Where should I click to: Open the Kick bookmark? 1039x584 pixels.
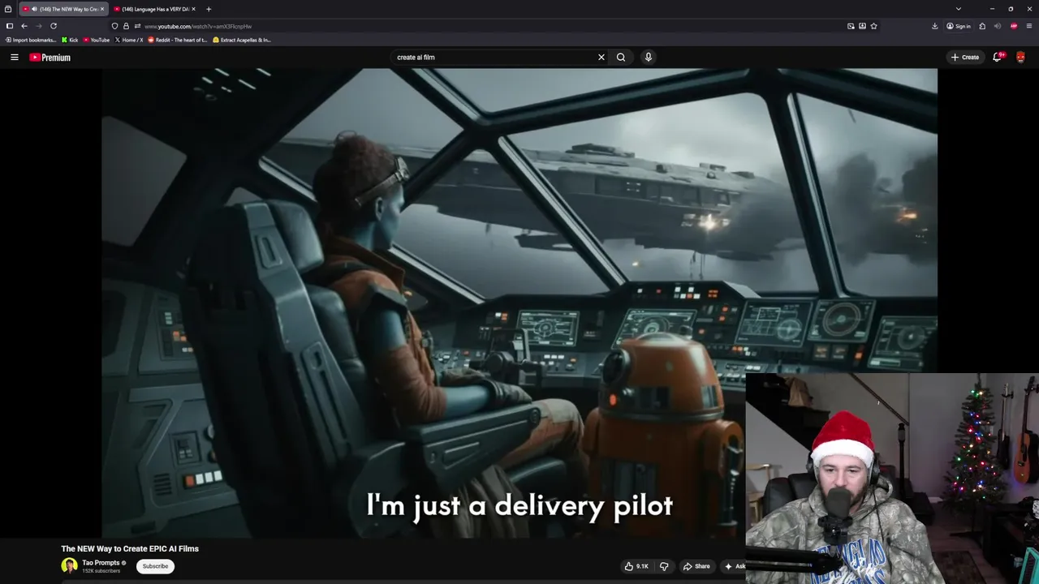(70, 40)
